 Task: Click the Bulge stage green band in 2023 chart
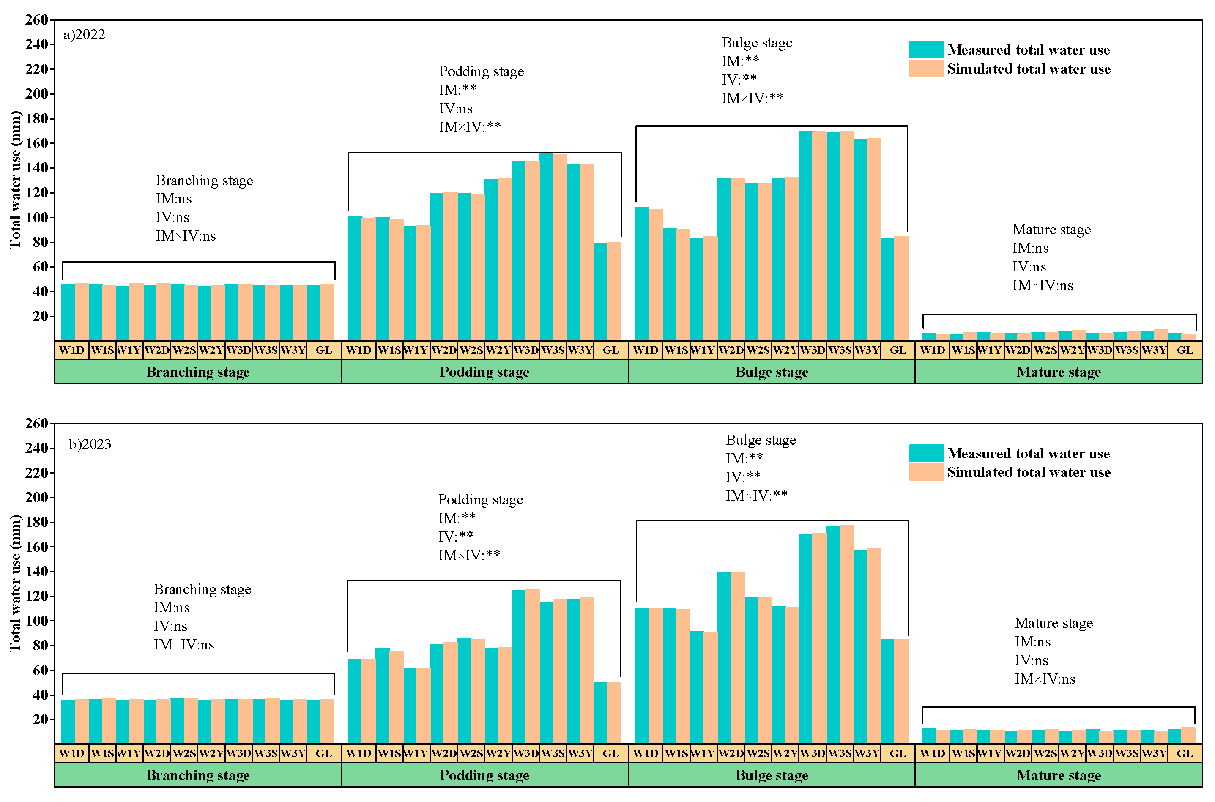[x=772, y=775]
